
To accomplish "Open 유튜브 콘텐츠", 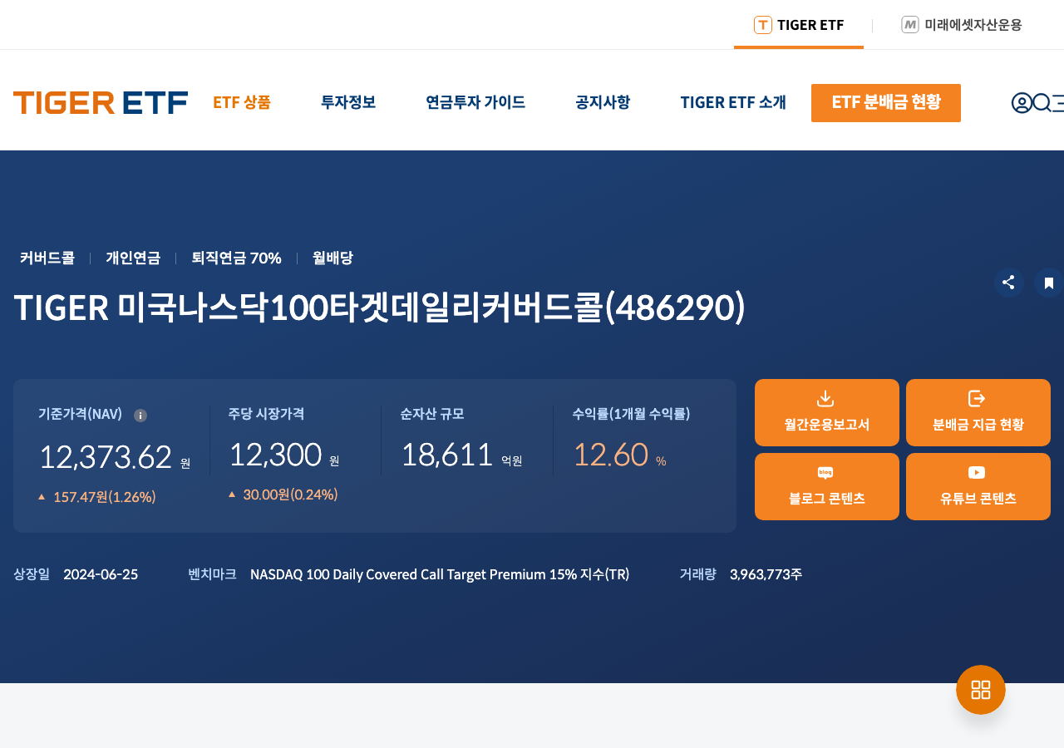I will 978,486.
